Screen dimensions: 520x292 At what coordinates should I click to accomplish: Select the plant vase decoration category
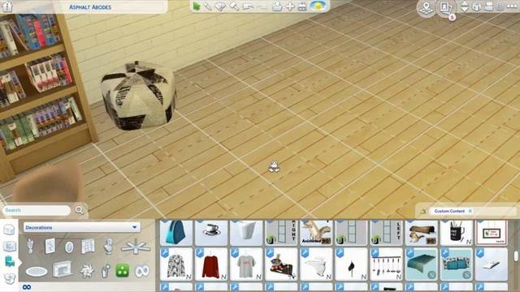click(x=30, y=247)
